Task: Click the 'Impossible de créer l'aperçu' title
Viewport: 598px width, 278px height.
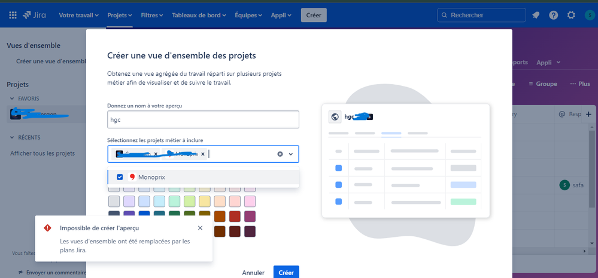Action: click(99, 228)
